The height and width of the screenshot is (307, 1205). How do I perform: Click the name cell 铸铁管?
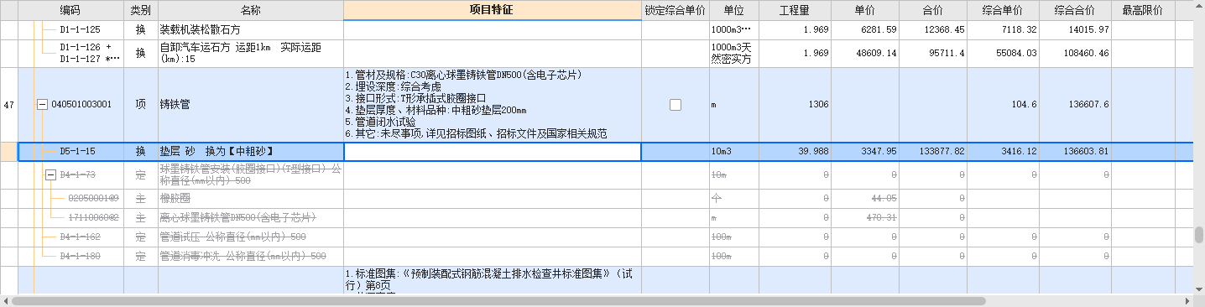(251, 105)
